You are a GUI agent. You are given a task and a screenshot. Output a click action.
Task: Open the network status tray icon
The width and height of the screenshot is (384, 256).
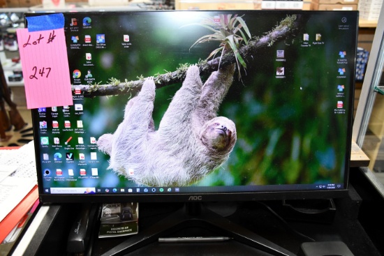pyautogui.click(x=320, y=186)
